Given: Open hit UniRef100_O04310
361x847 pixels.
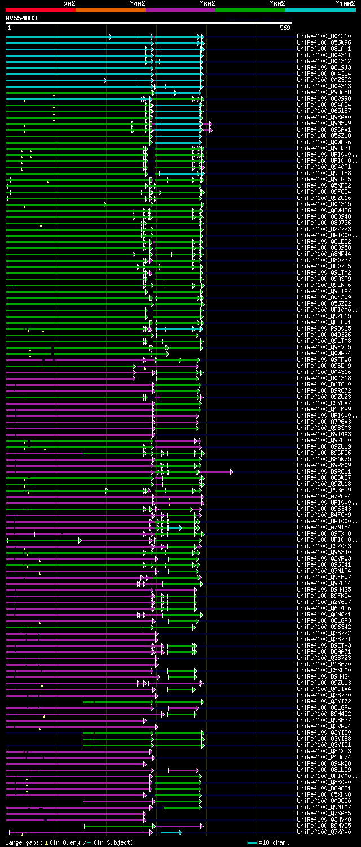Looking at the screenshot, I should click(324, 36).
